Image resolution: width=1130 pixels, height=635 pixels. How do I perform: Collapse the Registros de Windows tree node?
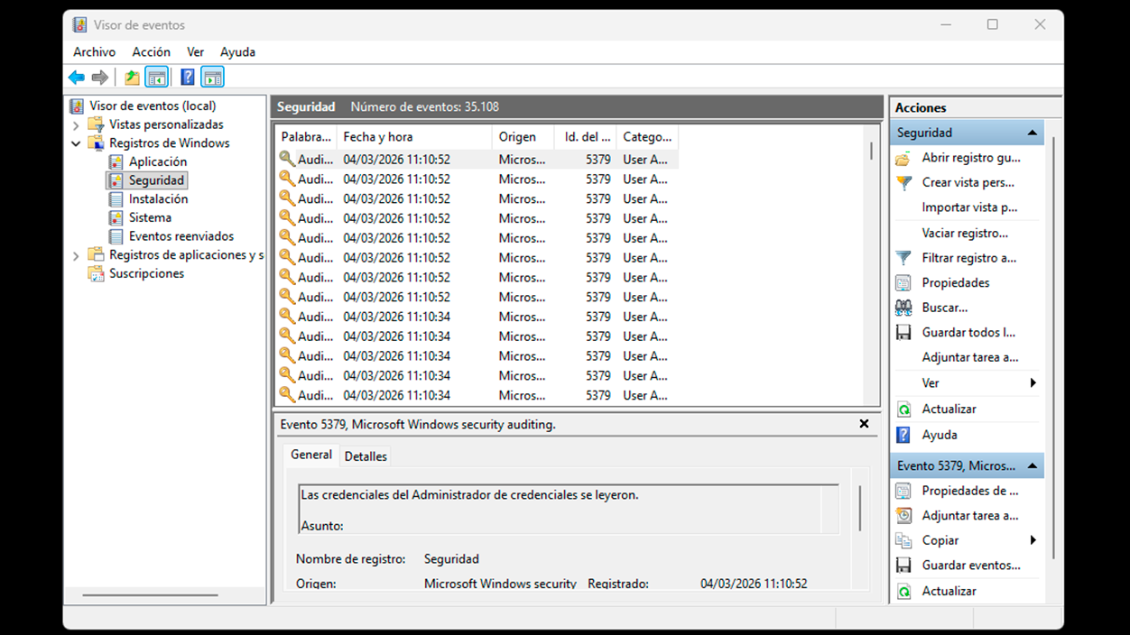coord(77,143)
